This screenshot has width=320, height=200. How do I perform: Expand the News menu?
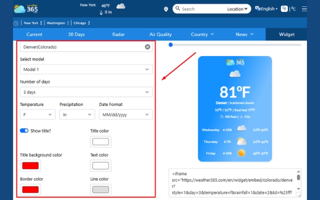point(244,34)
